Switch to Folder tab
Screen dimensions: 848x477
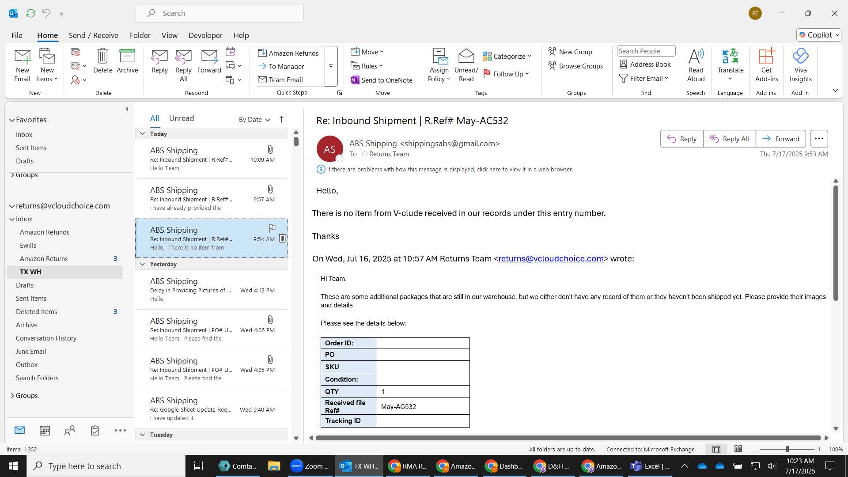pyautogui.click(x=140, y=35)
